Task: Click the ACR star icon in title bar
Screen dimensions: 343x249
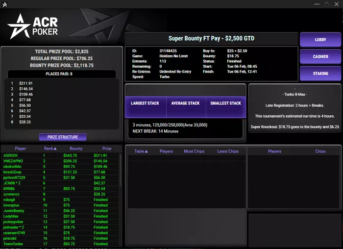Action: [4, 4]
